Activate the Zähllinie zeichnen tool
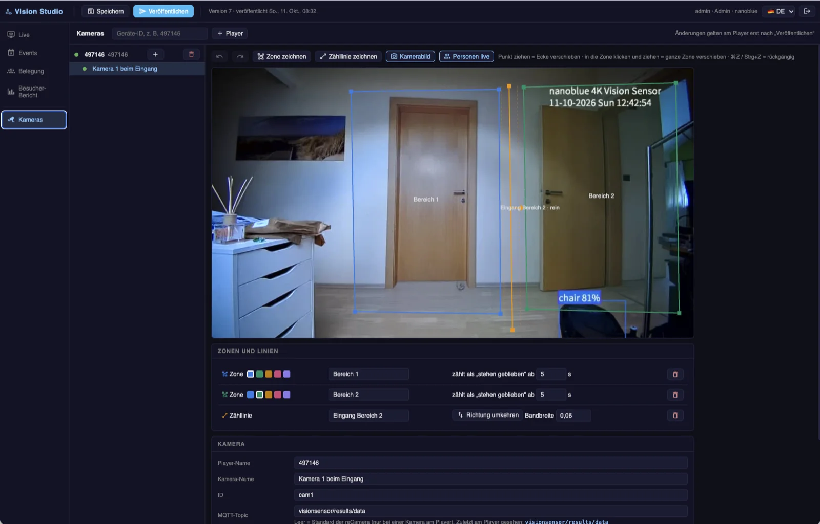Image resolution: width=820 pixels, height=524 pixels. 348,56
